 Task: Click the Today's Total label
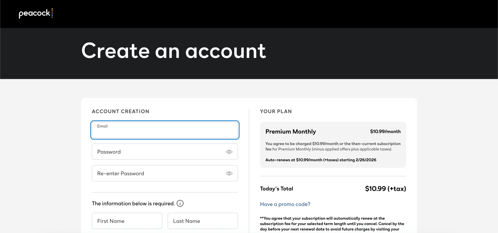click(276, 189)
